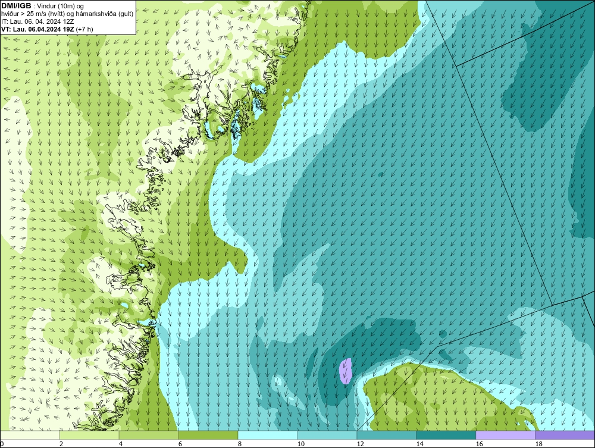Click the legend value "18"
This screenshot has width=595, height=448.
538,444
